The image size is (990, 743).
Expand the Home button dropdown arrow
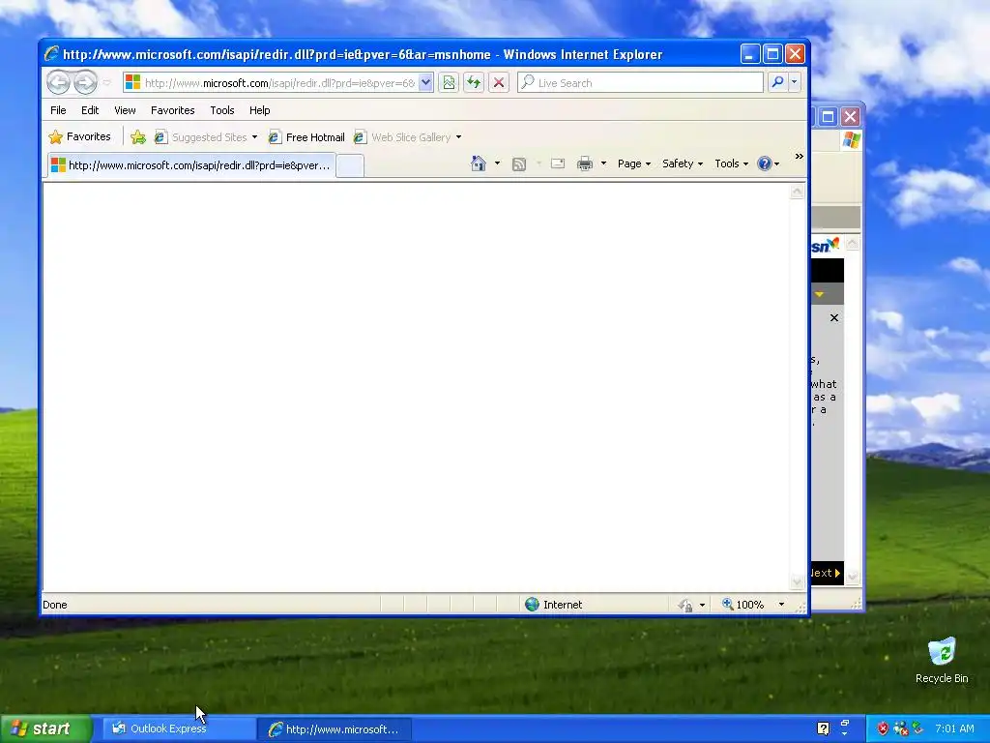497,163
